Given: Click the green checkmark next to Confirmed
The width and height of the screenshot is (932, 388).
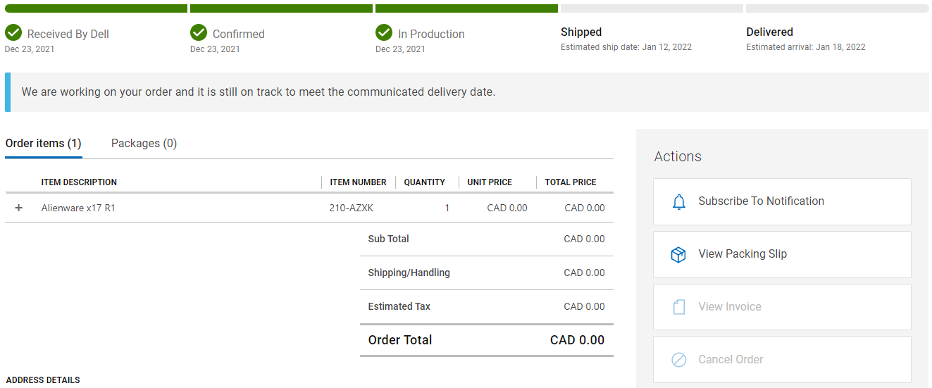Looking at the screenshot, I should [x=199, y=32].
